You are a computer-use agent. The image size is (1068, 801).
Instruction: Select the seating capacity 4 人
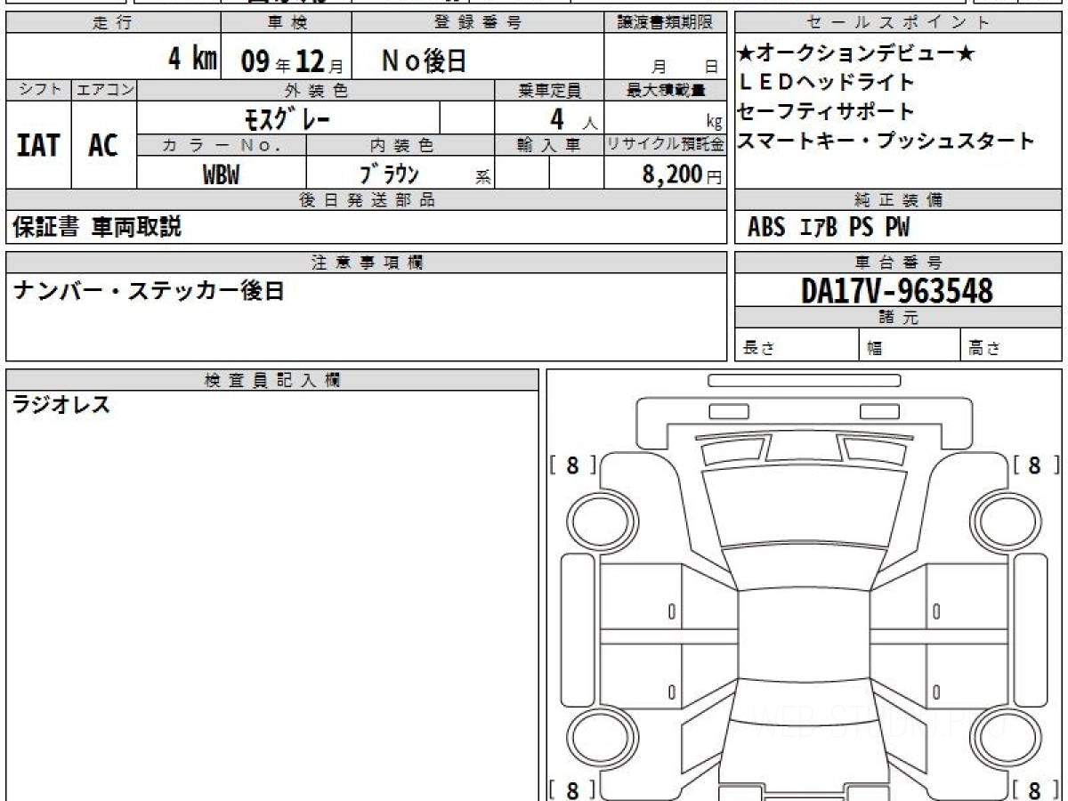click(x=574, y=118)
